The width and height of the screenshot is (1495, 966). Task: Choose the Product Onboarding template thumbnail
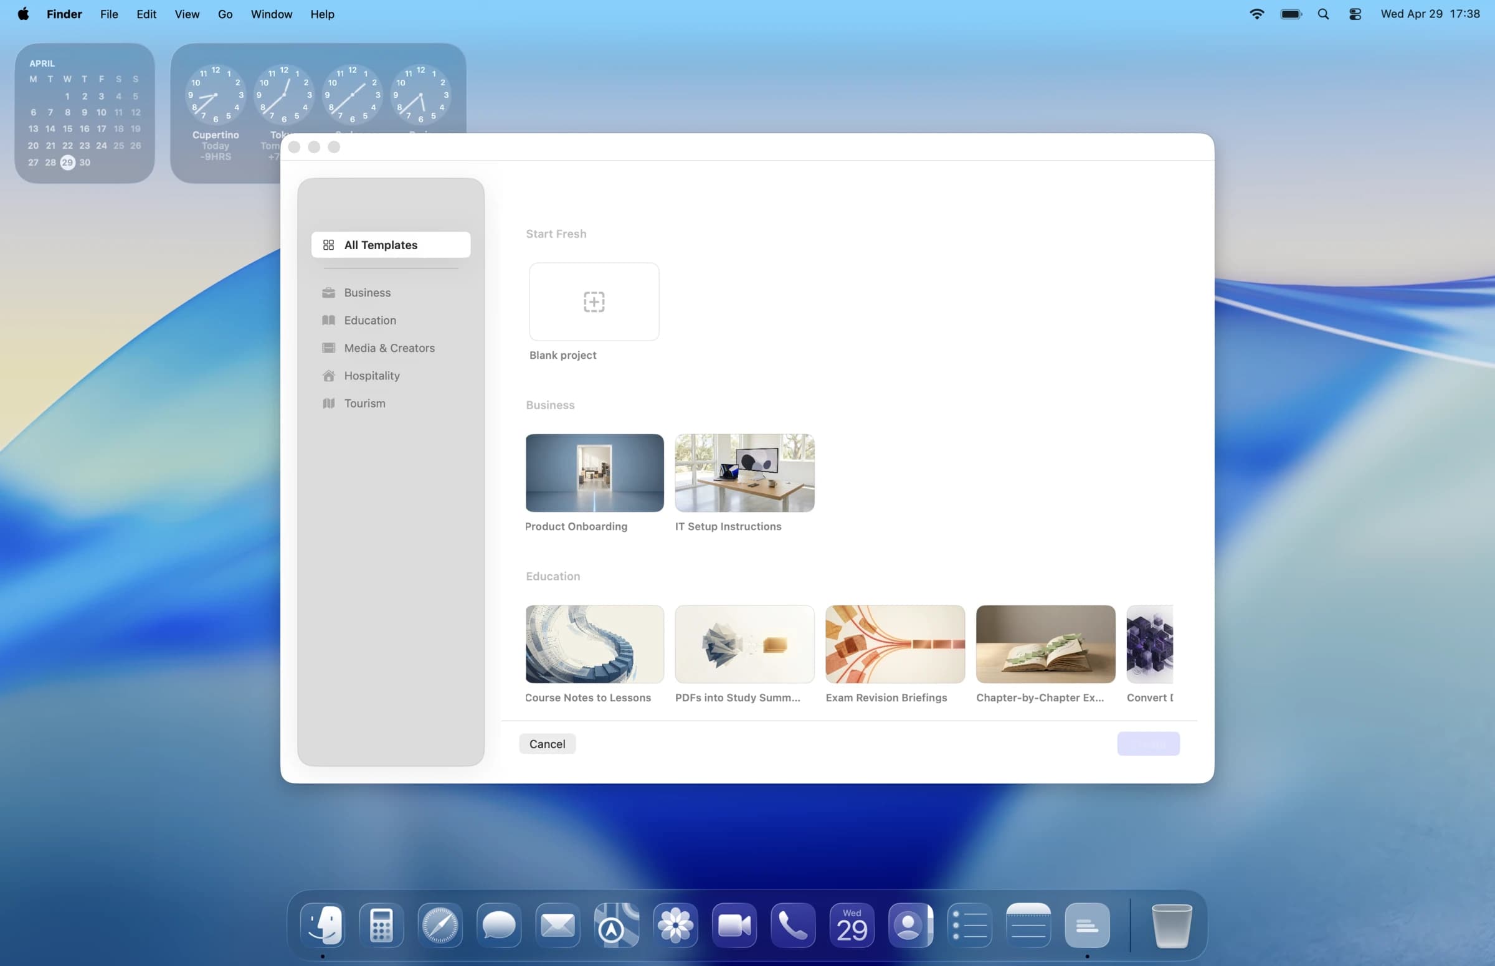(594, 472)
